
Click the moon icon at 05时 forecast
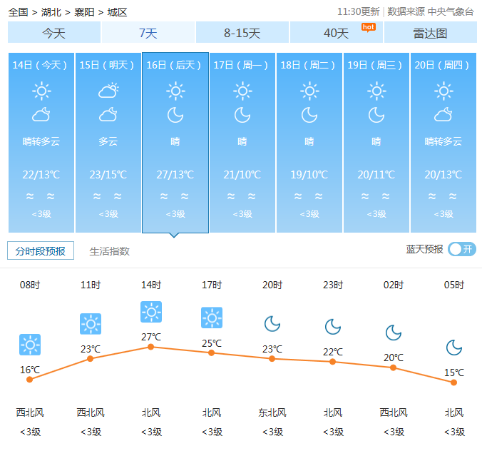tap(453, 348)
